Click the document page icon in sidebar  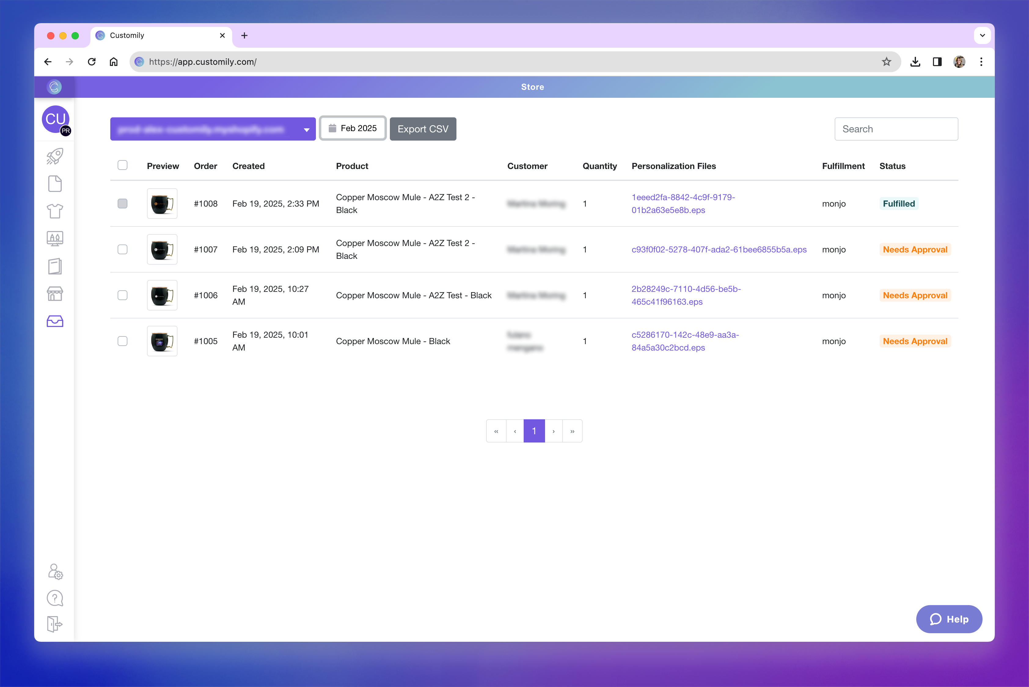(55, 184)
